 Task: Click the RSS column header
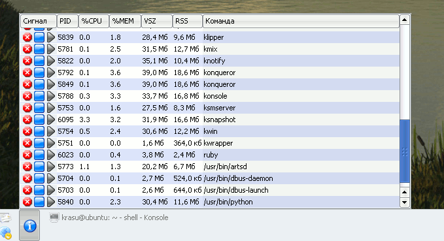coord(188,21)
